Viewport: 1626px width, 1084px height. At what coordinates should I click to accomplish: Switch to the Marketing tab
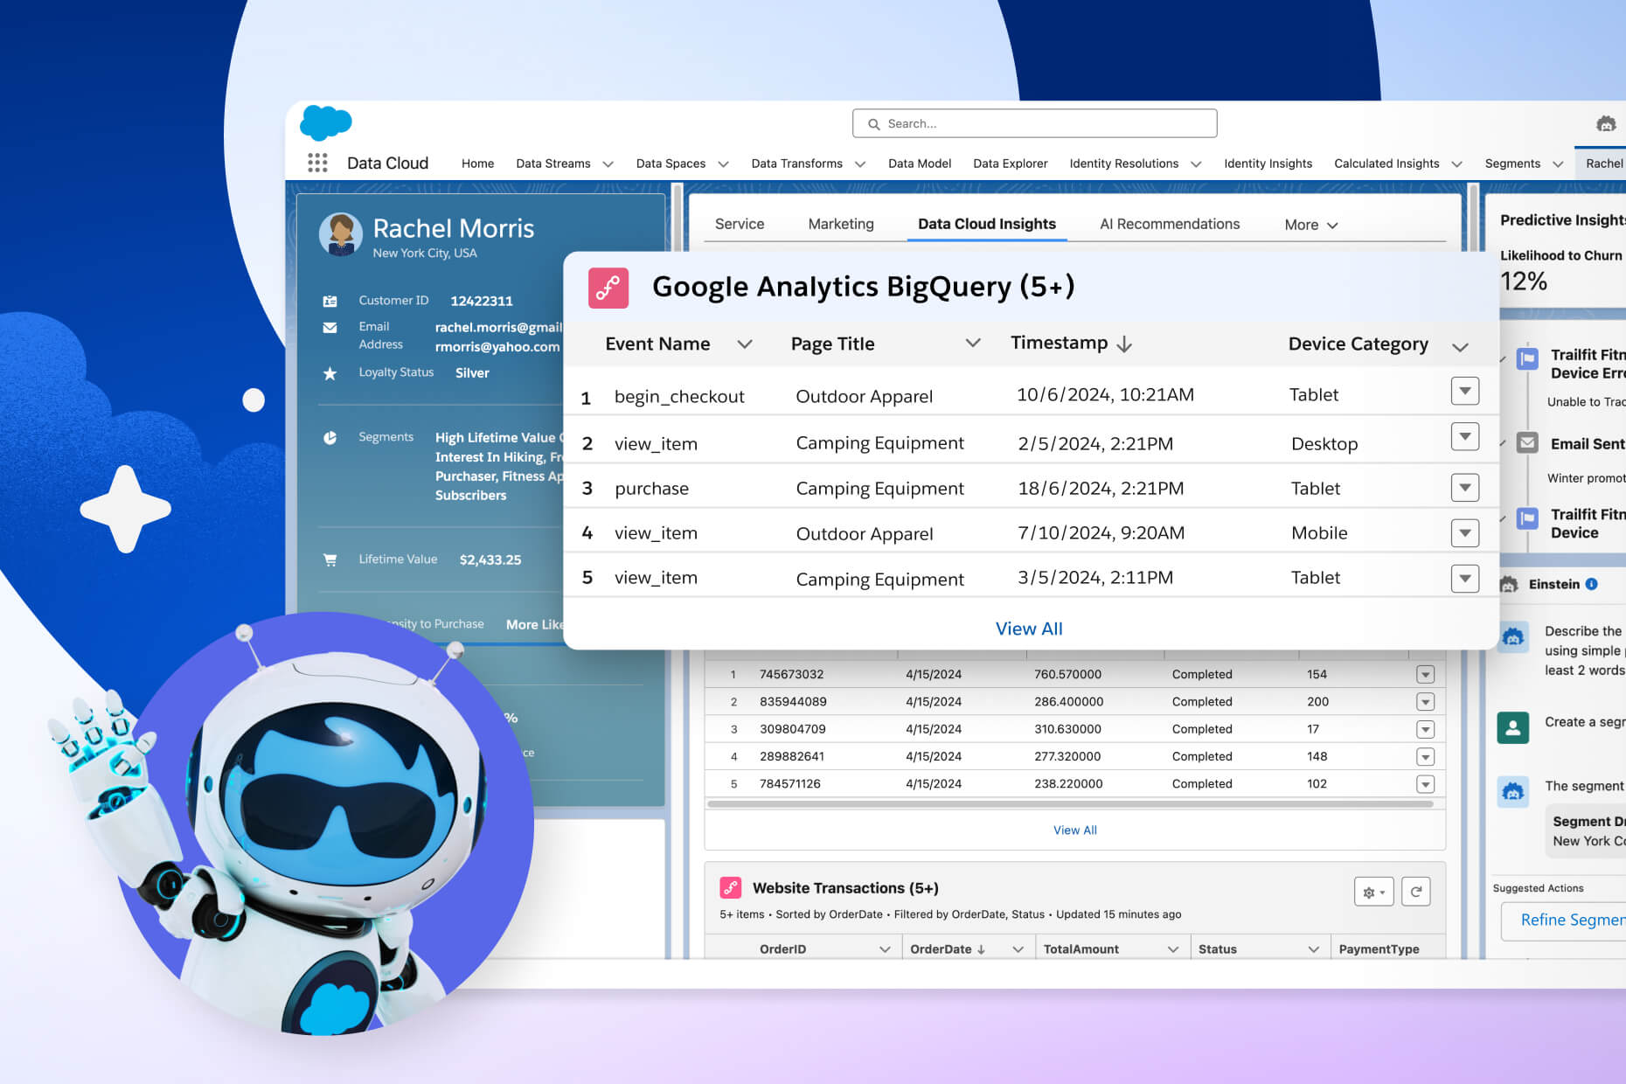[x=840, y=224]
